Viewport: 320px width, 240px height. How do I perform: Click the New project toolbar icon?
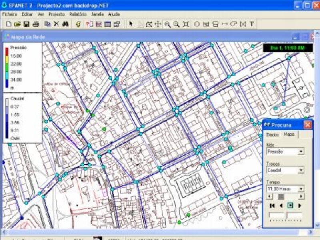click(8, 24)
